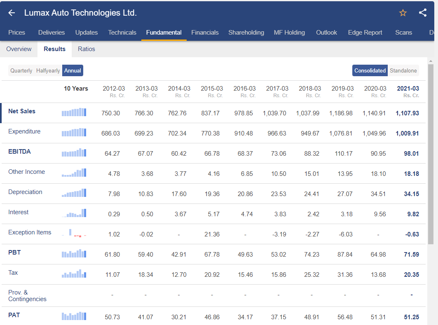Screen dimensions: 438x325
Task: Click the Exception Items row label
Action: coord(30,232)
